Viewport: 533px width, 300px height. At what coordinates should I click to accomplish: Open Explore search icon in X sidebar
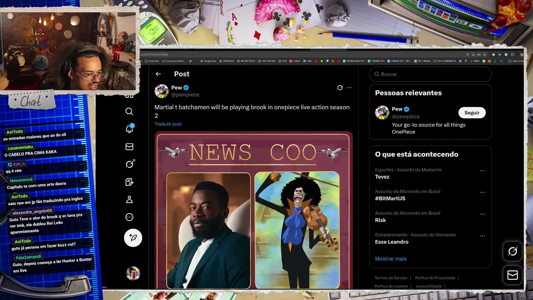pos(130,111)
